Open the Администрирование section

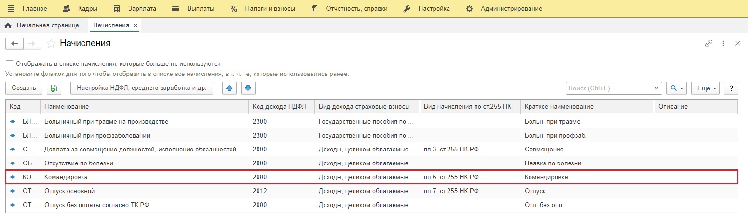tap(504, 9)
